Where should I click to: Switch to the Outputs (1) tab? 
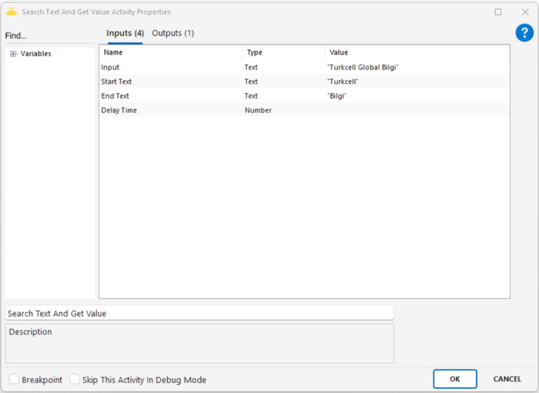[173, 33]
